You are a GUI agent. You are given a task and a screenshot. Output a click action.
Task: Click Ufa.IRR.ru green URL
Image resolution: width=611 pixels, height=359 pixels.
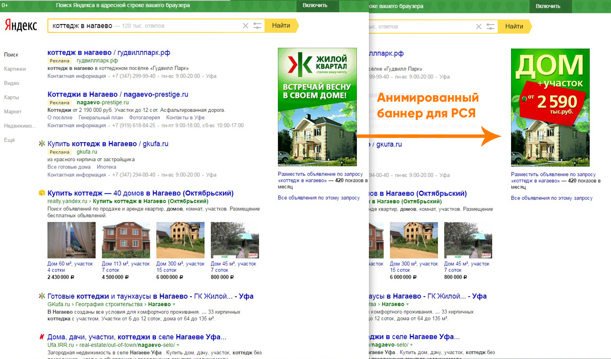click(61, 345)
